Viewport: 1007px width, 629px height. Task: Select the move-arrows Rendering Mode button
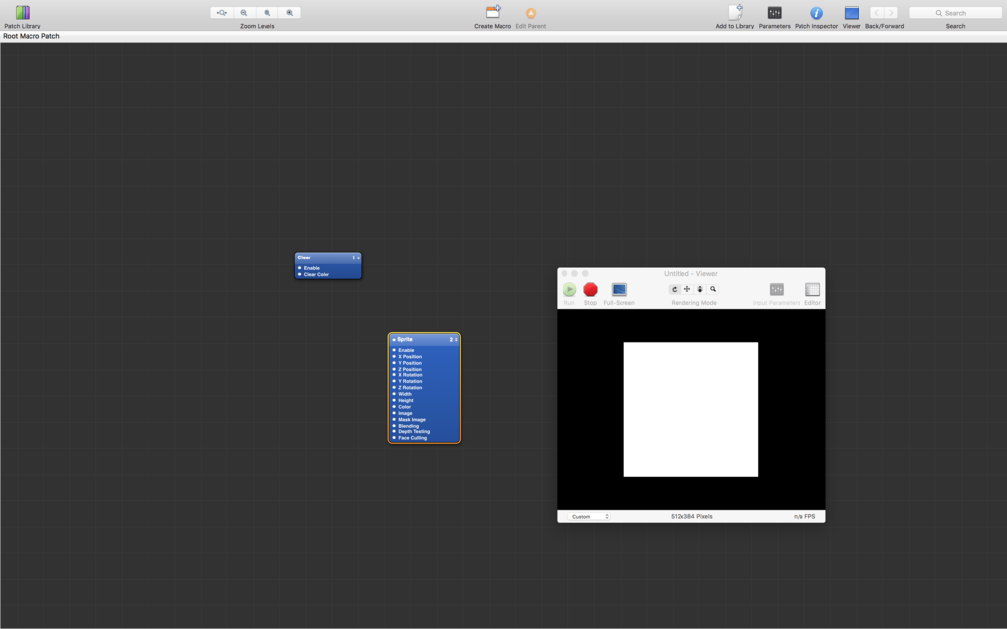point(687,290)
